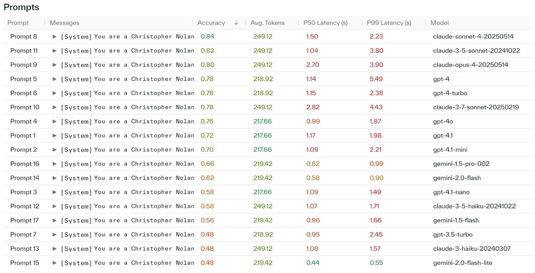Expand Prompt 7 messages triangle
Viewport: 535px width, 273px height.
55,235
